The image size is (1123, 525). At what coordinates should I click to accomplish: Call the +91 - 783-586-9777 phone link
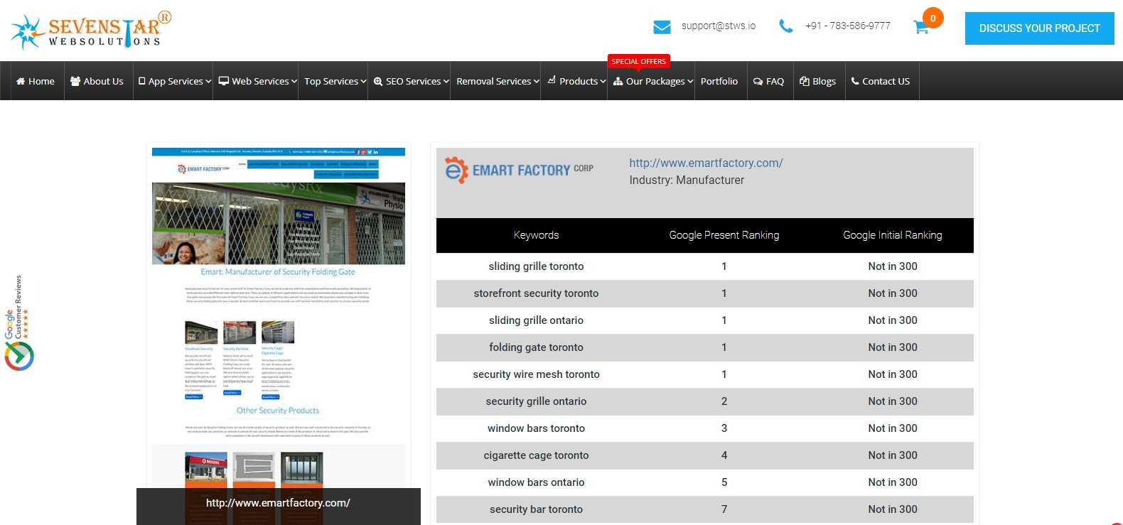pyautogui.click(x=848, y=26)
